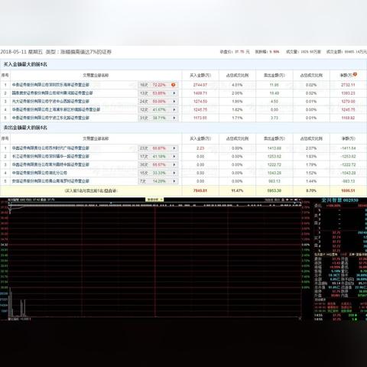This screenshot has height=367, width=367.
Task: Open the 安信证券 佛山 brokerage link in sell row 5
Action: point(50,181)
